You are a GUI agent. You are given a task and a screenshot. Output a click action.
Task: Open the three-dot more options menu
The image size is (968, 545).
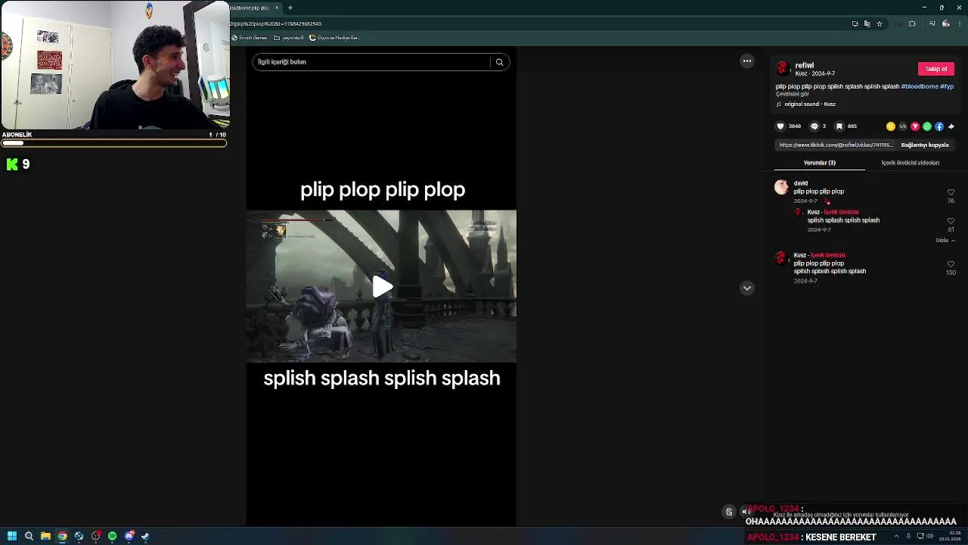746,61
